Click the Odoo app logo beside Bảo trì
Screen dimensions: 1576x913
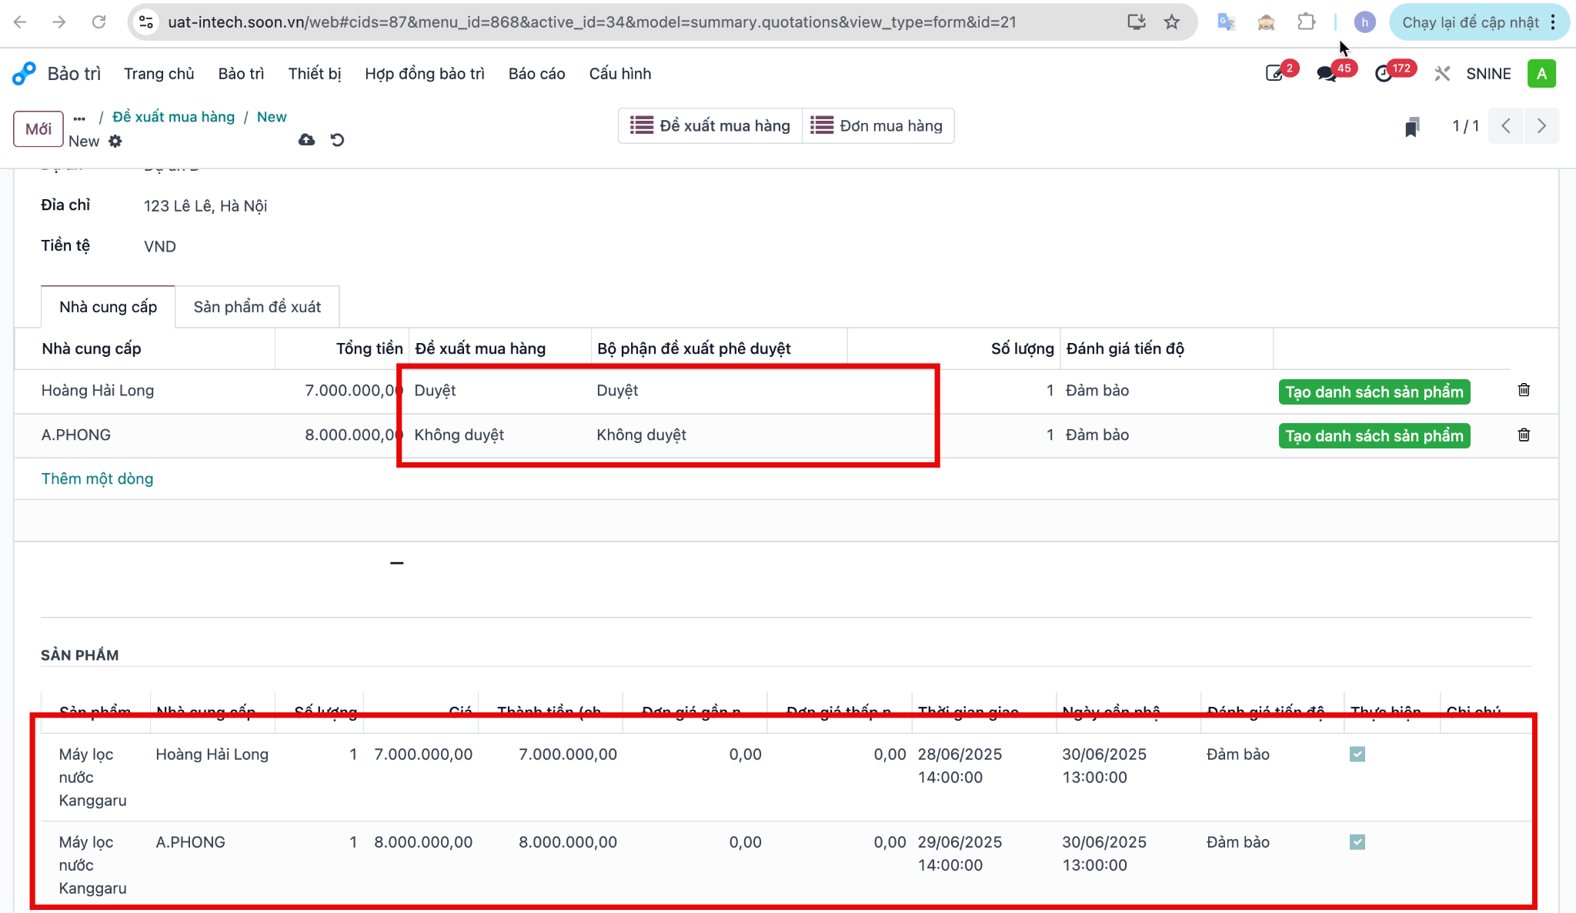[24, 74]
